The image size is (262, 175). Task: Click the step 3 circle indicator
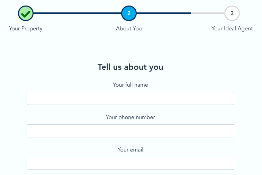click(232, 13)
